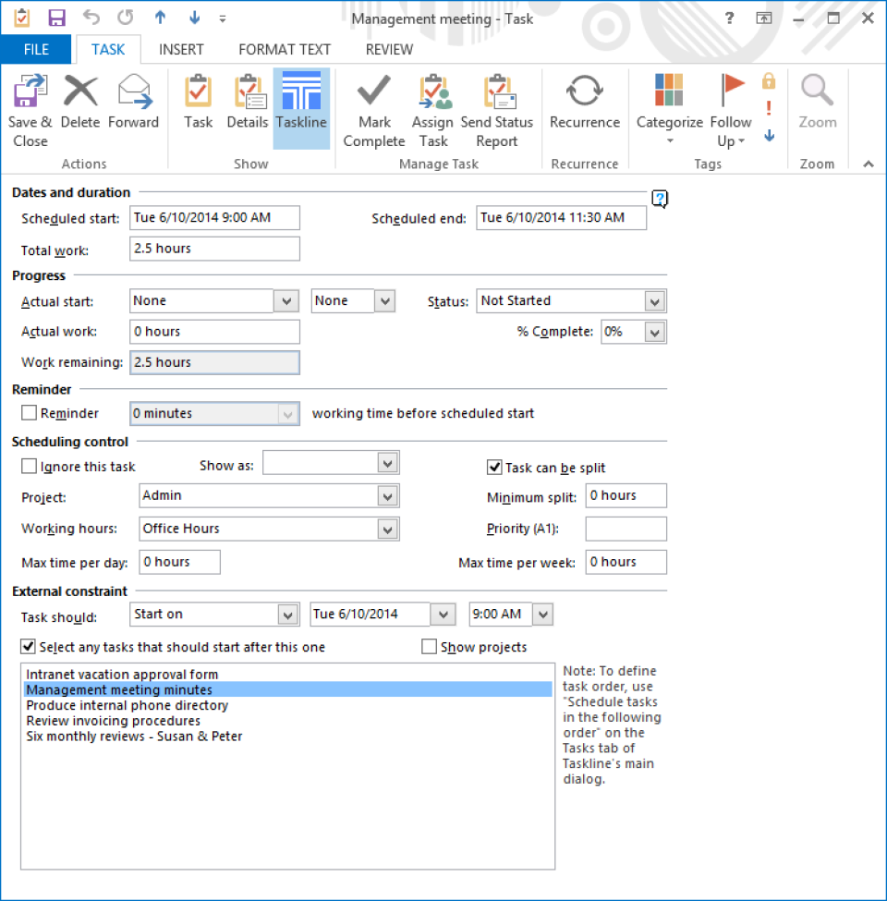Open the Show as dropdown
The height and width of the screenshot is (901, 887).
[x=388, y=463]
